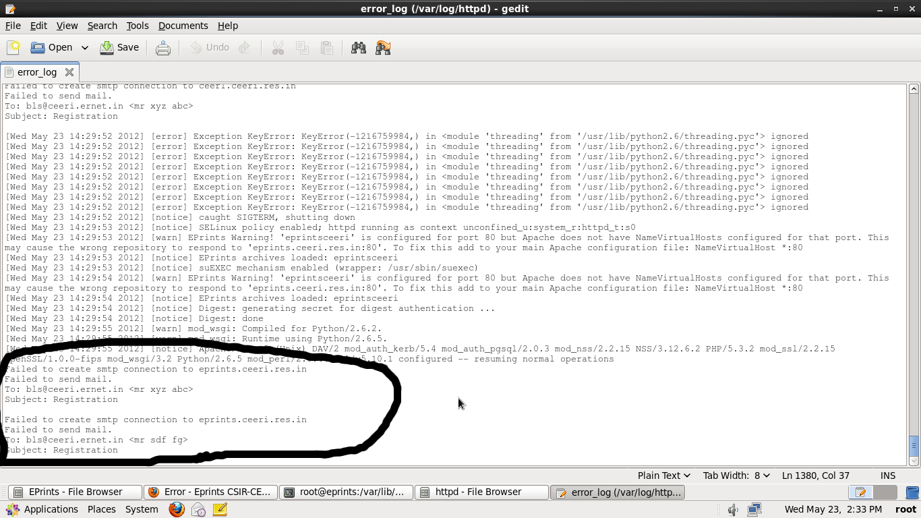The height and width of the screenshot is (518, 921).
Task: Open the Search menu
Action: point(102,26)
